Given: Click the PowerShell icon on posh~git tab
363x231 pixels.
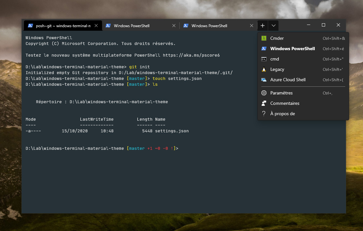Looking at the screenshot, I should pyautogui.click(x=30, y=26).
